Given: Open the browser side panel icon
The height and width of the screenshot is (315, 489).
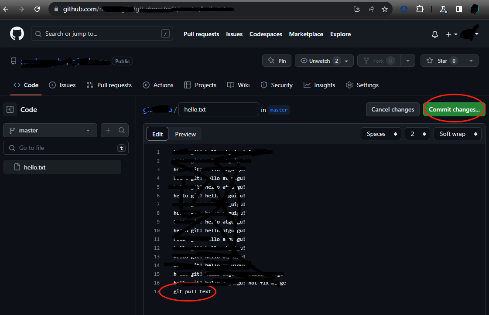Looking at the screenshot, I should pyautogui.click(x=459, y=9).
